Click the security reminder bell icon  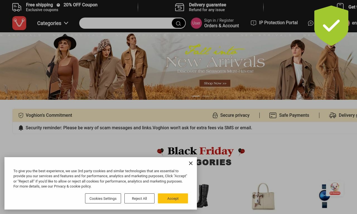21,128
